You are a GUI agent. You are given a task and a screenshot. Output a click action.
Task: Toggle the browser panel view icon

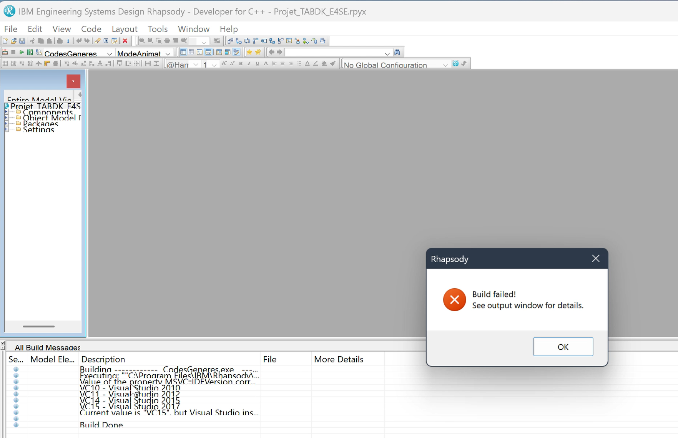[x=183, y=52]
